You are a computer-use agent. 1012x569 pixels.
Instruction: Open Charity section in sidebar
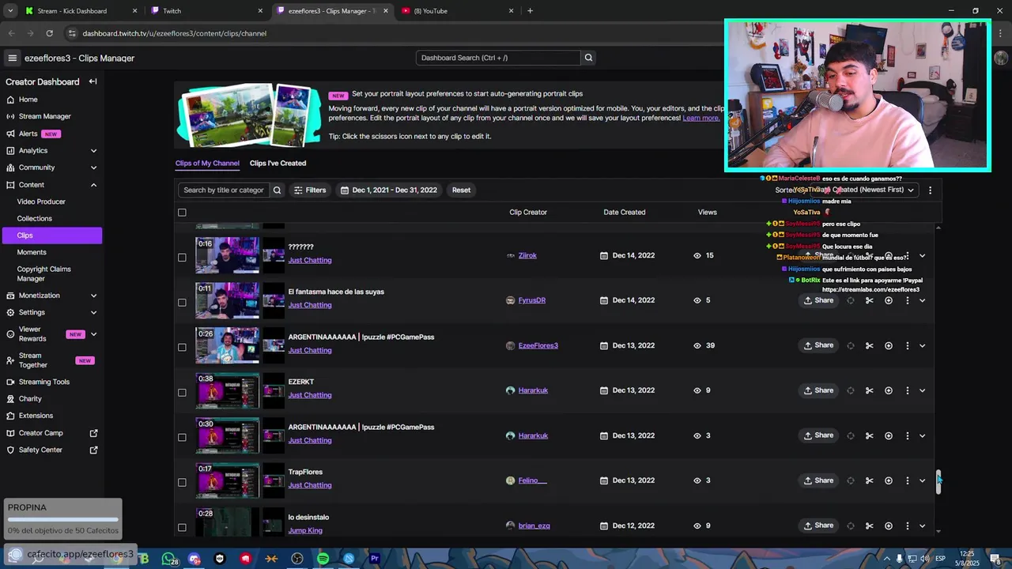30,399
